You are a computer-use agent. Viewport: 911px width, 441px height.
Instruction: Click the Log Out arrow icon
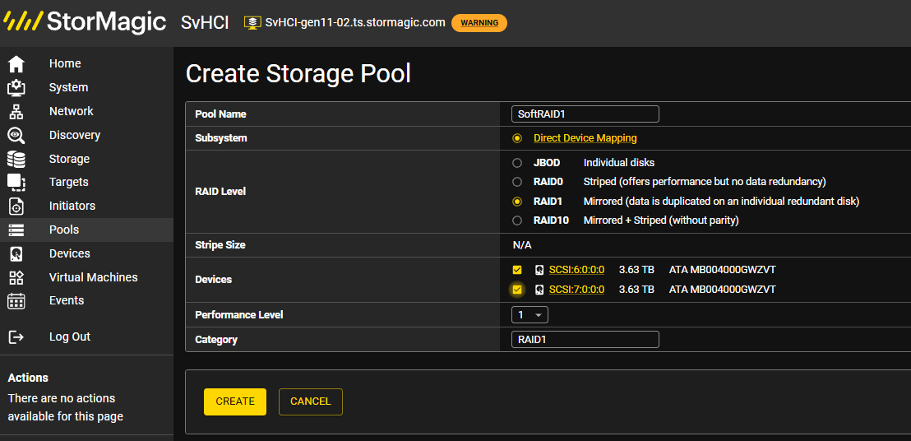(16, 337)
